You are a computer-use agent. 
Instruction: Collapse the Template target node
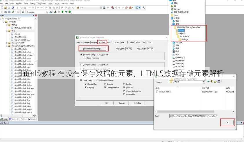(3, 22)
